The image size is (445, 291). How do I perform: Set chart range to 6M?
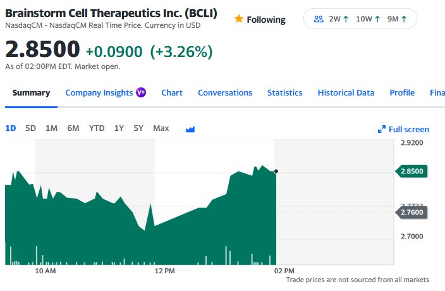point(73,128)
